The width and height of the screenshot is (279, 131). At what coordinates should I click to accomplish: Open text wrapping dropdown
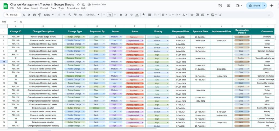[x=178, y=15]
